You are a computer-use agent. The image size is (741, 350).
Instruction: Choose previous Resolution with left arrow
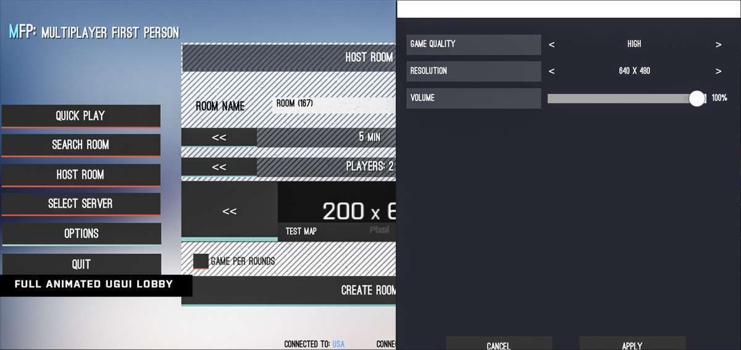pos(551,71)
